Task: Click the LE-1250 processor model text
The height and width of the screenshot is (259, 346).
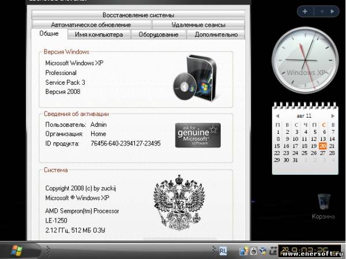Action: point(57,220)
